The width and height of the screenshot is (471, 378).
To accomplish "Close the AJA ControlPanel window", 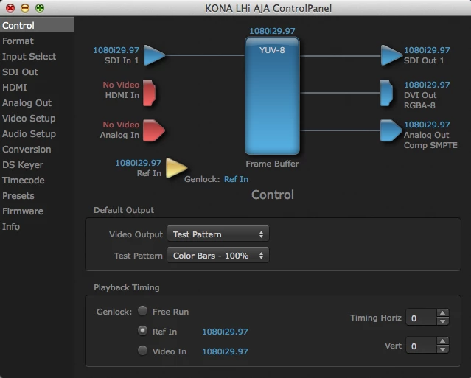I will tap(10, 8).
